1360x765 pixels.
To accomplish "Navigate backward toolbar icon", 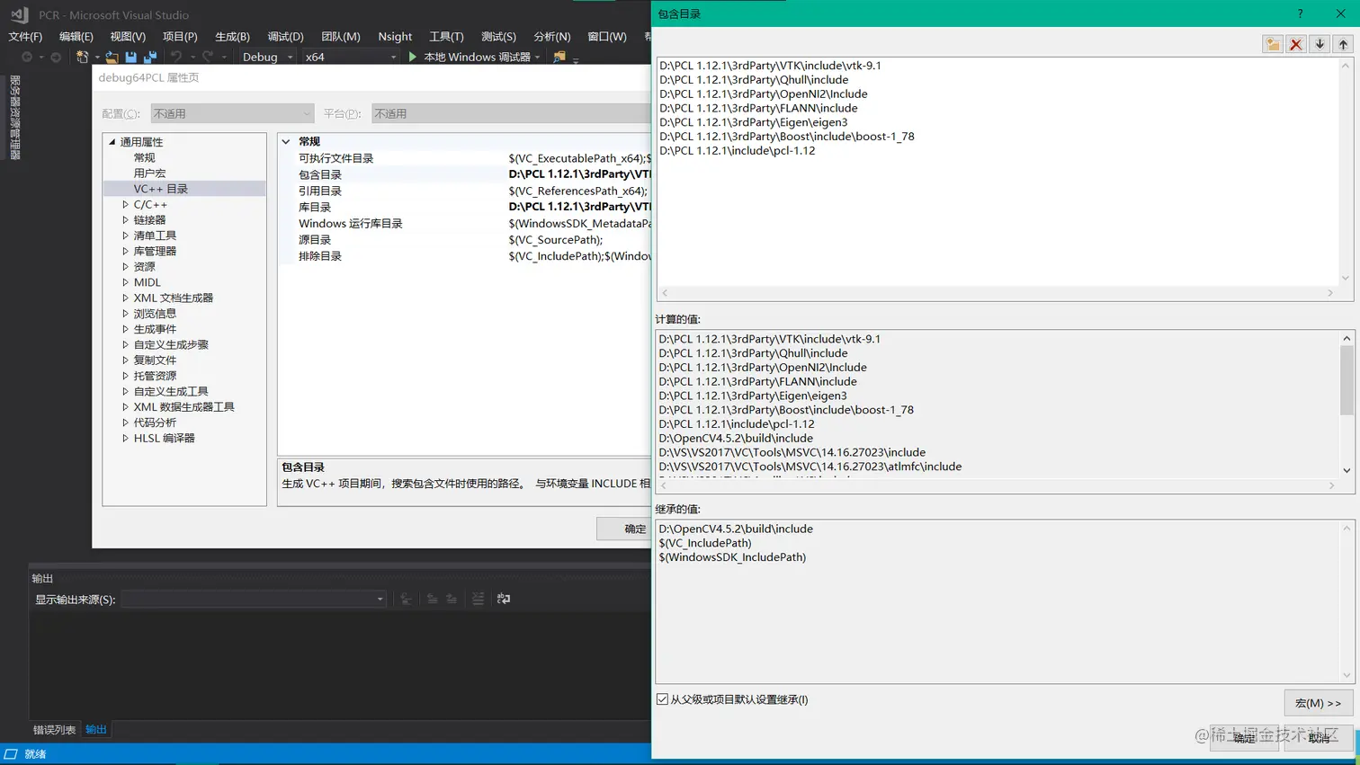I will click(27, 57).
